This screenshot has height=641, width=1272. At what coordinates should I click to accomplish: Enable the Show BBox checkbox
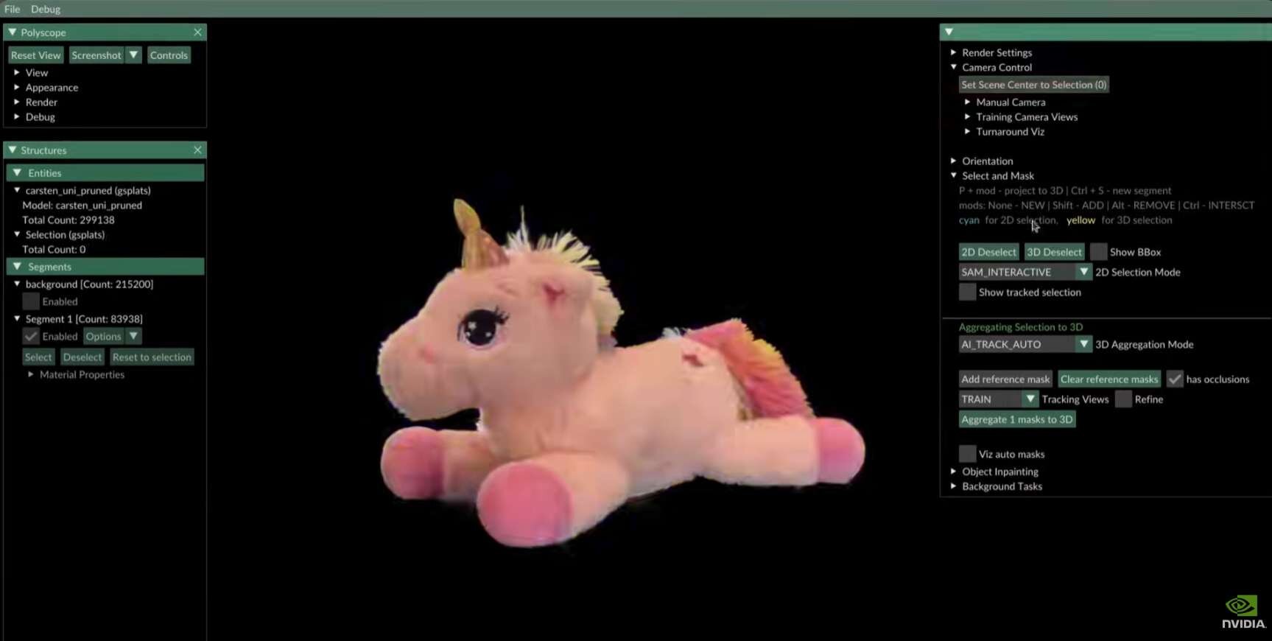pyautogui.click(x=1098, y=252)
